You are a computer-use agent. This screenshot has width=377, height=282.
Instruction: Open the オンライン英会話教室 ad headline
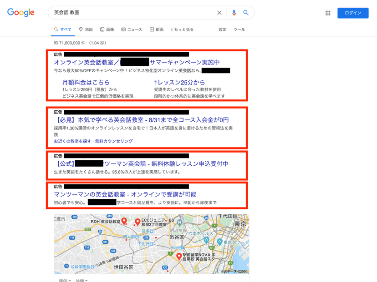tap(137, 62)
